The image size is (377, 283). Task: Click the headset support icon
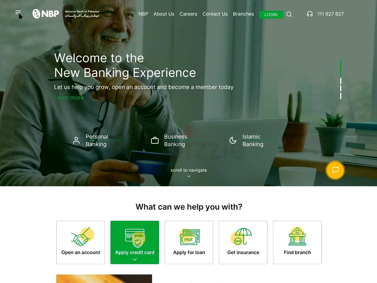pos(310,14)
